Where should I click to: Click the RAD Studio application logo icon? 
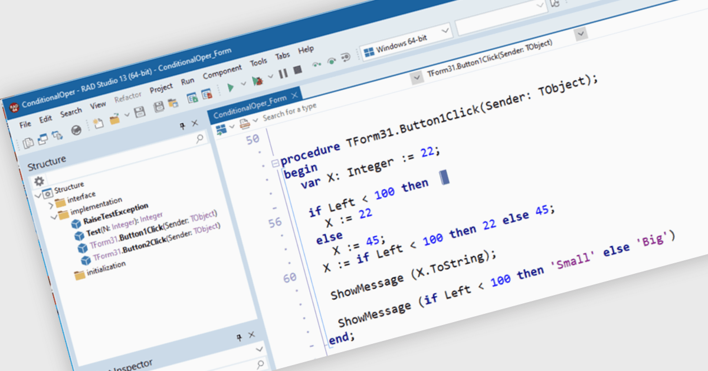click(14, 107)
